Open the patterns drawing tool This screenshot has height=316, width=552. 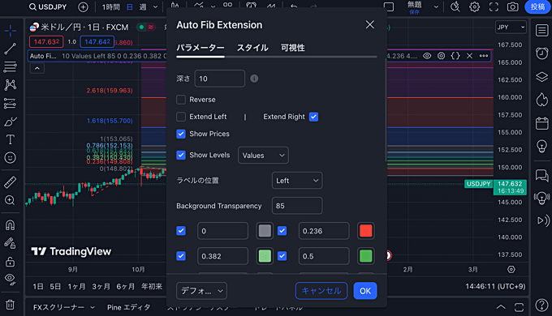click(x=11, y=85)
